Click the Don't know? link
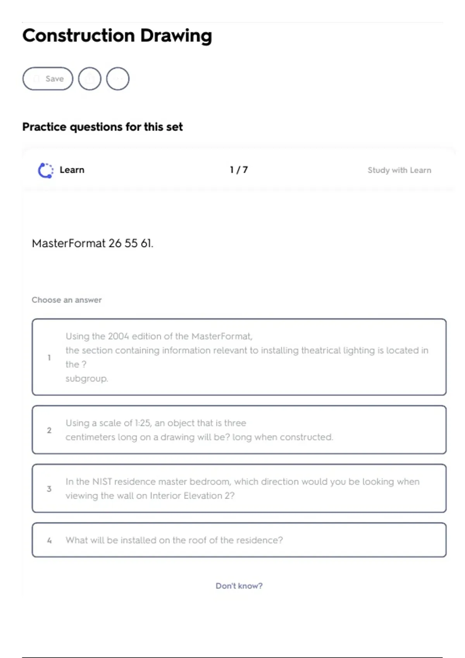The height and width of the screenshot is (658, 465). [x=239, y=586]
